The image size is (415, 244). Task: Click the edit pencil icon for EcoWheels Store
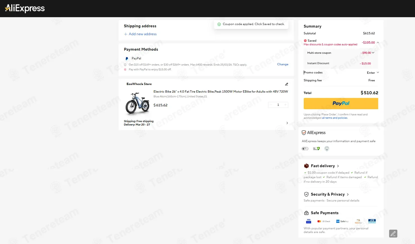pos(287,84)
